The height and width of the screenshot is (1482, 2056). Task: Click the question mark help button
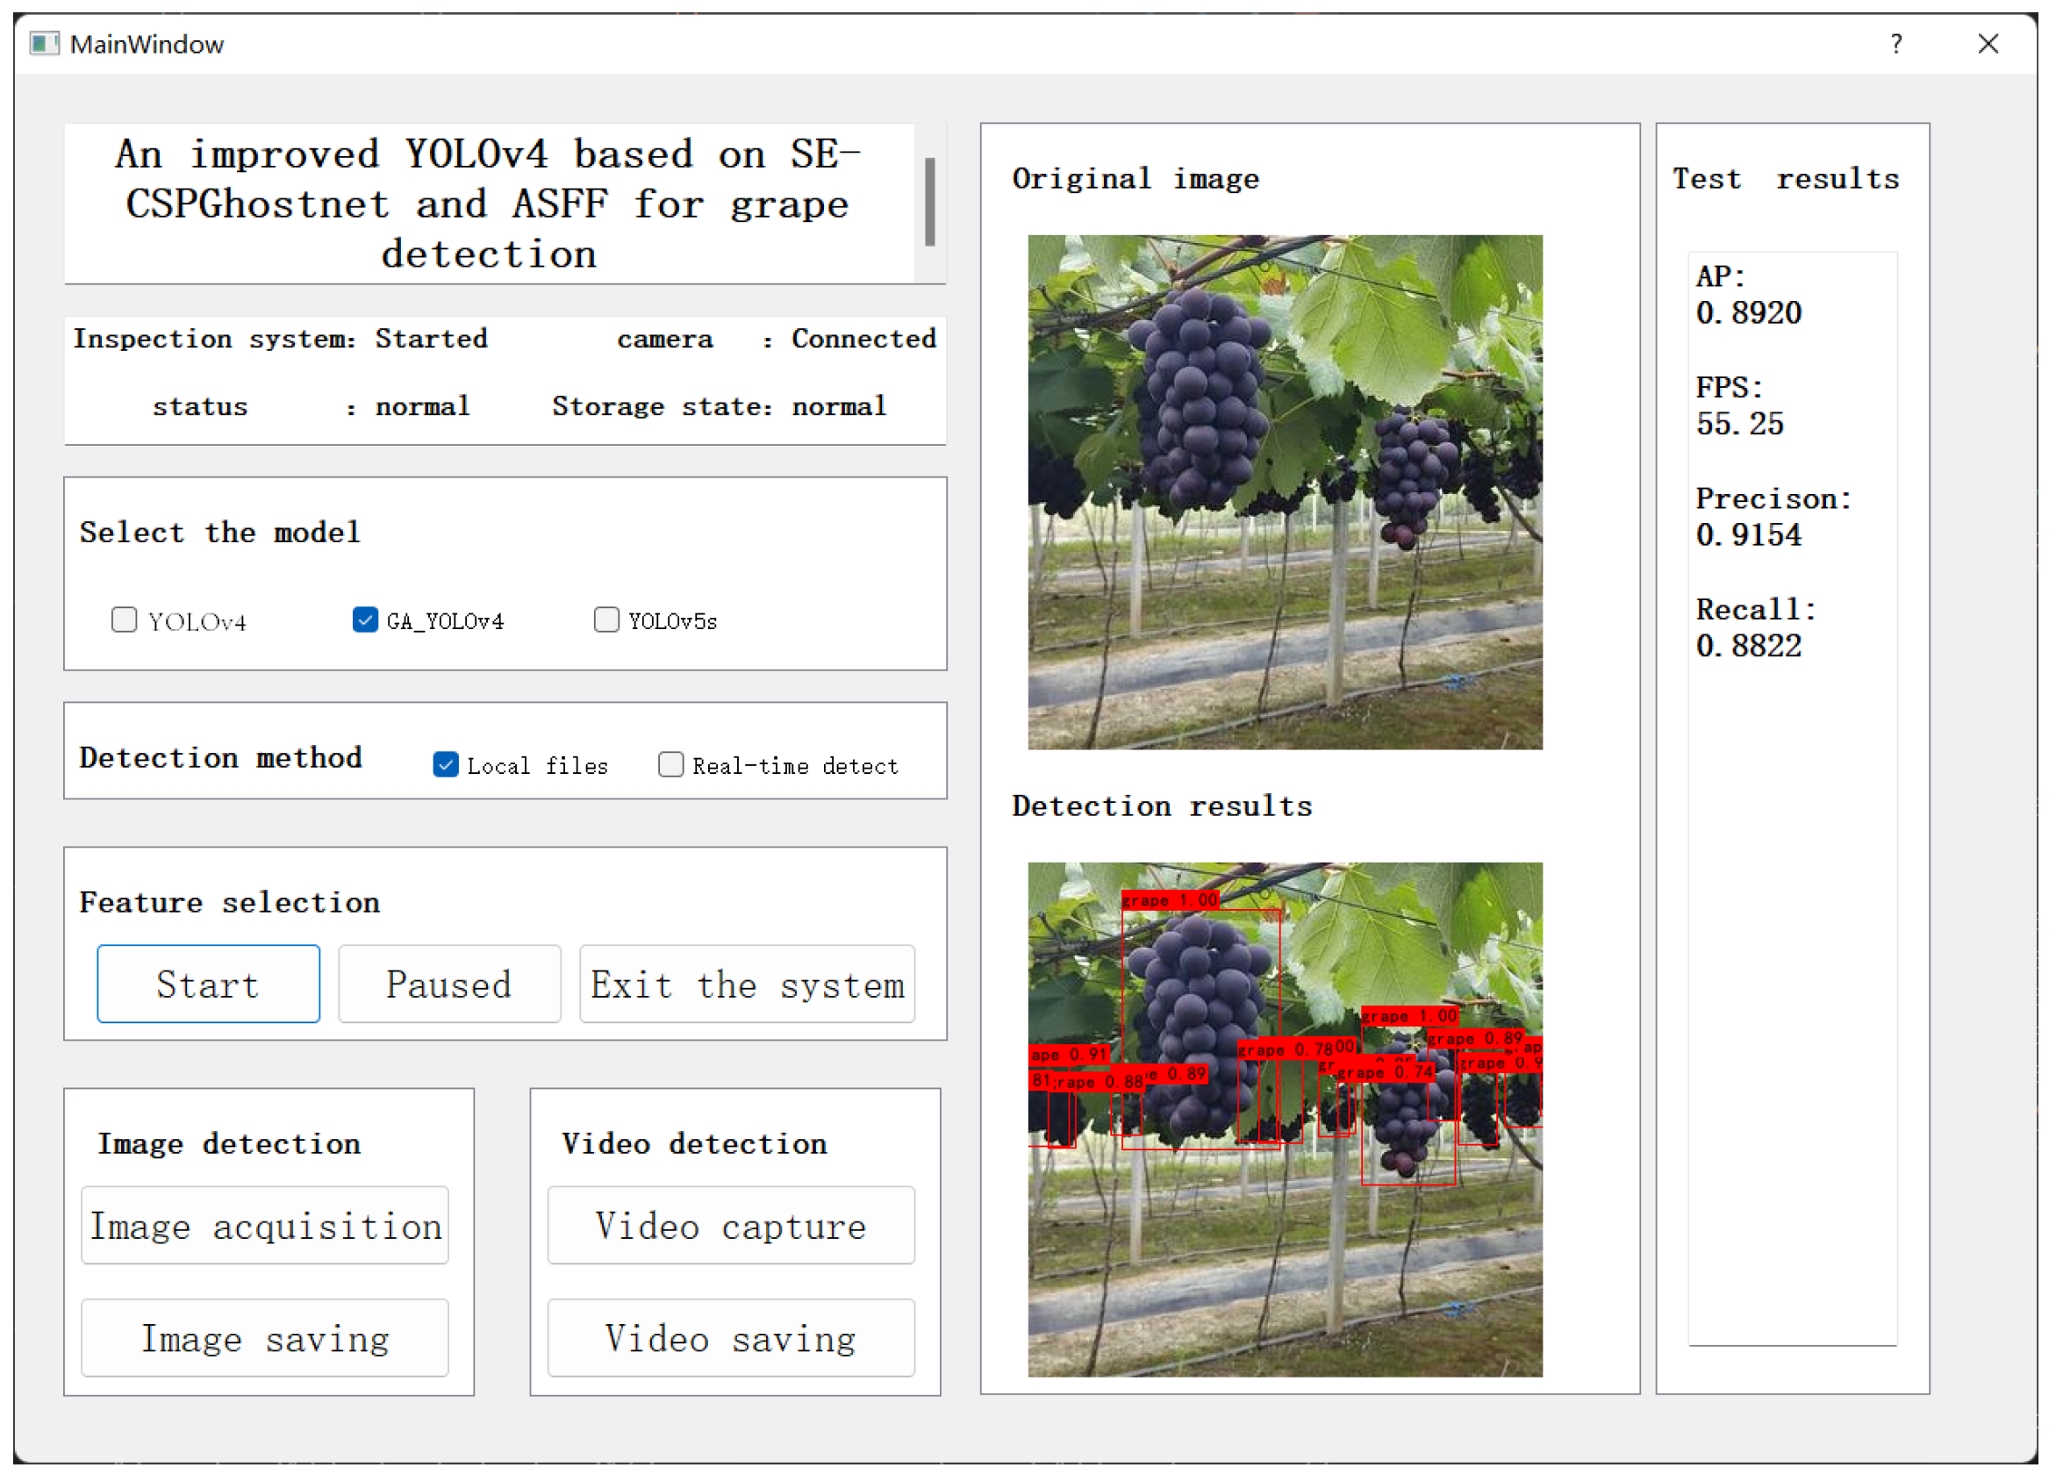coord(1895,44)
